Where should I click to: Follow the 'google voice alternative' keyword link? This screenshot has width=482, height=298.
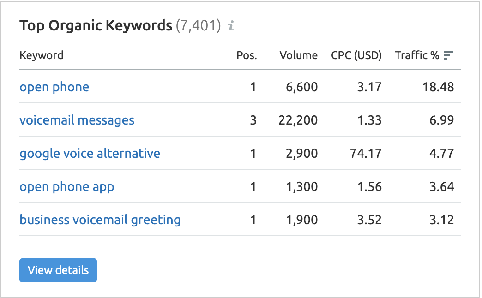pos(90,153)
